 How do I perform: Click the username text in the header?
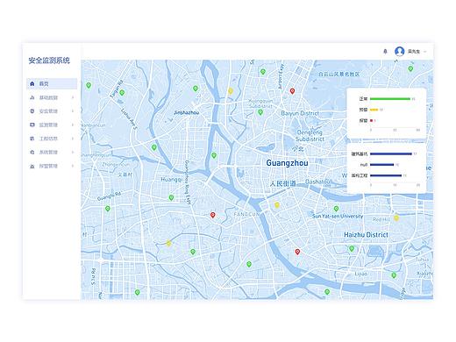(414, 52)
